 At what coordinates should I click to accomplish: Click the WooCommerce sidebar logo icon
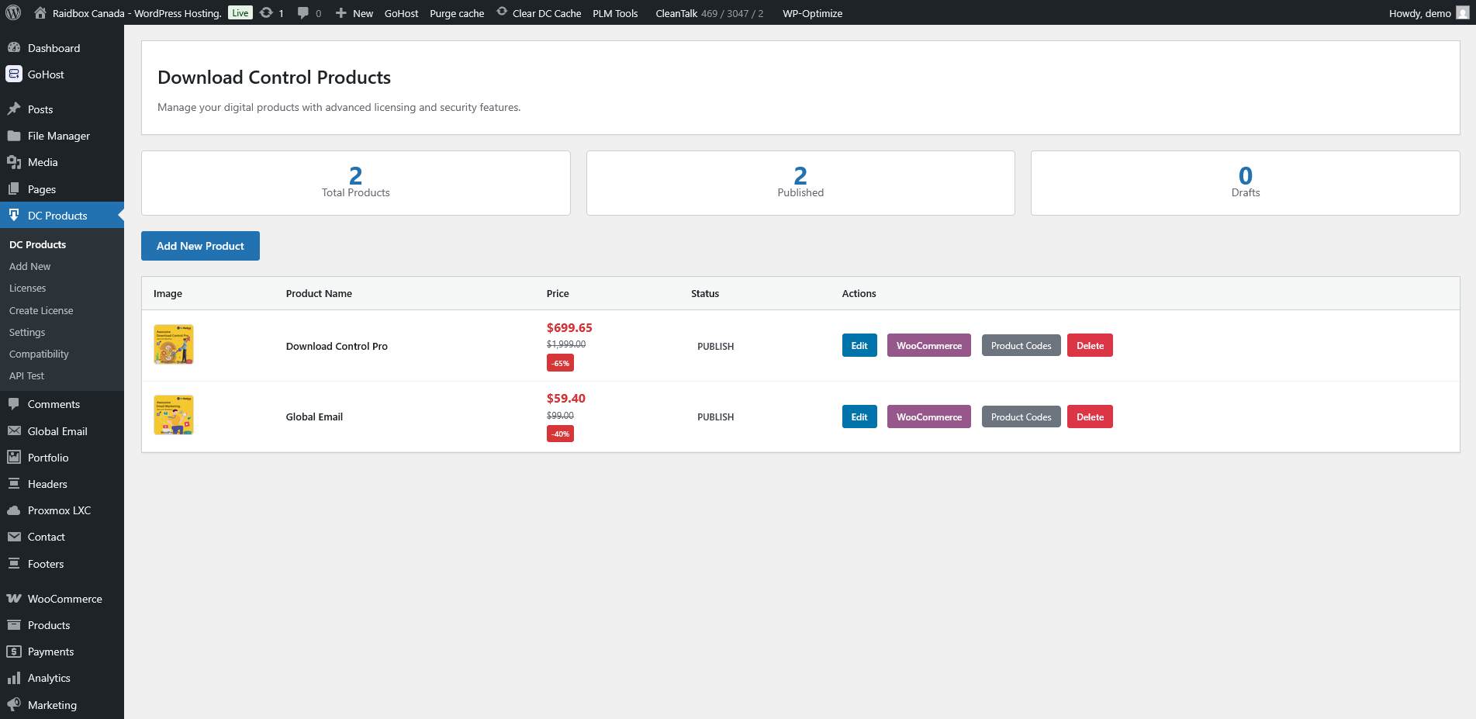14,598
